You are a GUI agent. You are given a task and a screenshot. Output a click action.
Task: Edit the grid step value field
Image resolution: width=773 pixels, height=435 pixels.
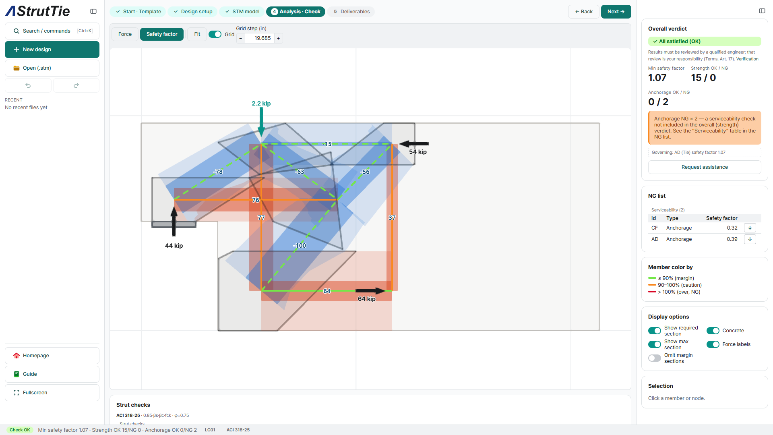(260, 38)
